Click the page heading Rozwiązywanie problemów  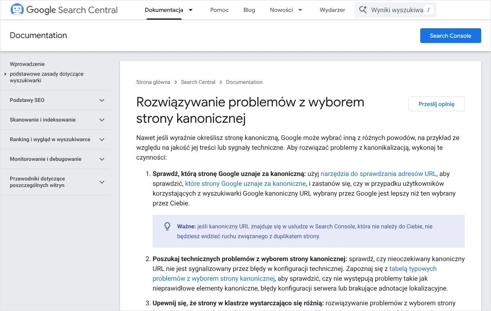(x=250, y=110)
